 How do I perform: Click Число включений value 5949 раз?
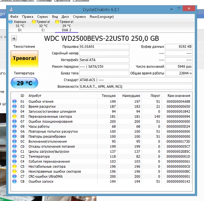point(179,67)
